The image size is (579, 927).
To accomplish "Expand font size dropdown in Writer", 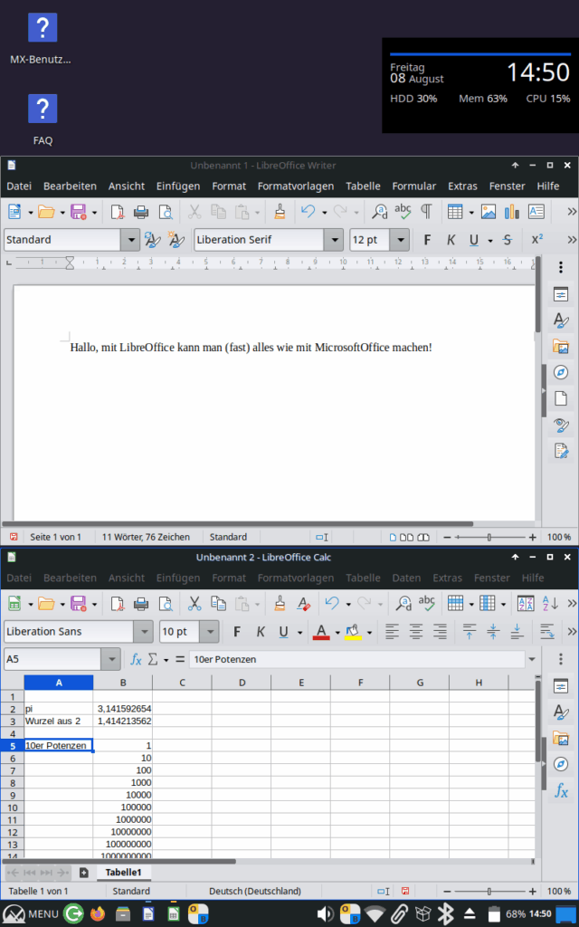I will (x=401, y=239).
